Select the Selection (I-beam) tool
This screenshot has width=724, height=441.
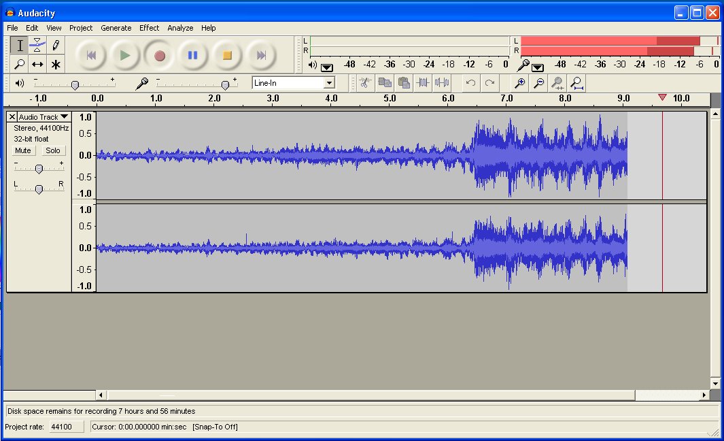click(x=20, y=46)
